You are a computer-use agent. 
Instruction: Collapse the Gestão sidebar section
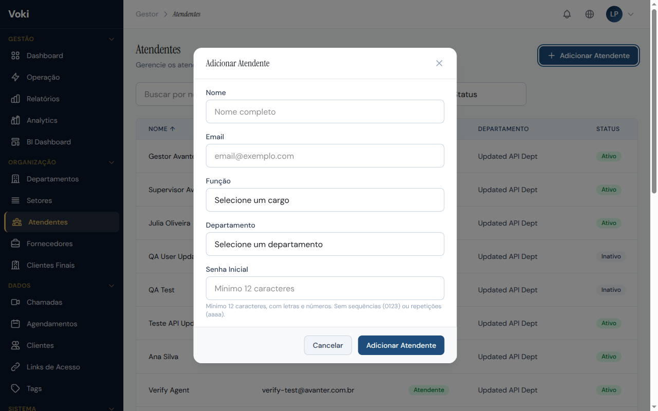(x=112, y=39)
